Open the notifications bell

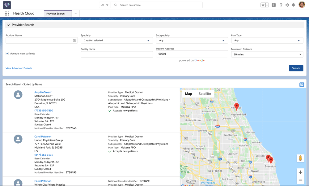click(293, 5)
